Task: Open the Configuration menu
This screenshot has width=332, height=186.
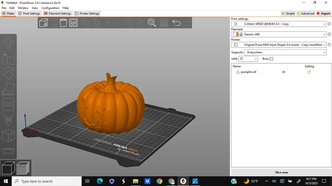Action: (x=50, y=8)
